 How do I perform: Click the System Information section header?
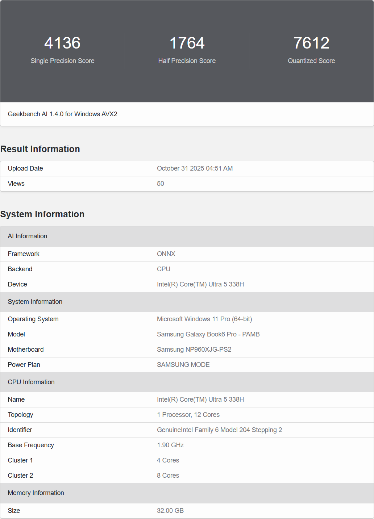click(42, 214)
